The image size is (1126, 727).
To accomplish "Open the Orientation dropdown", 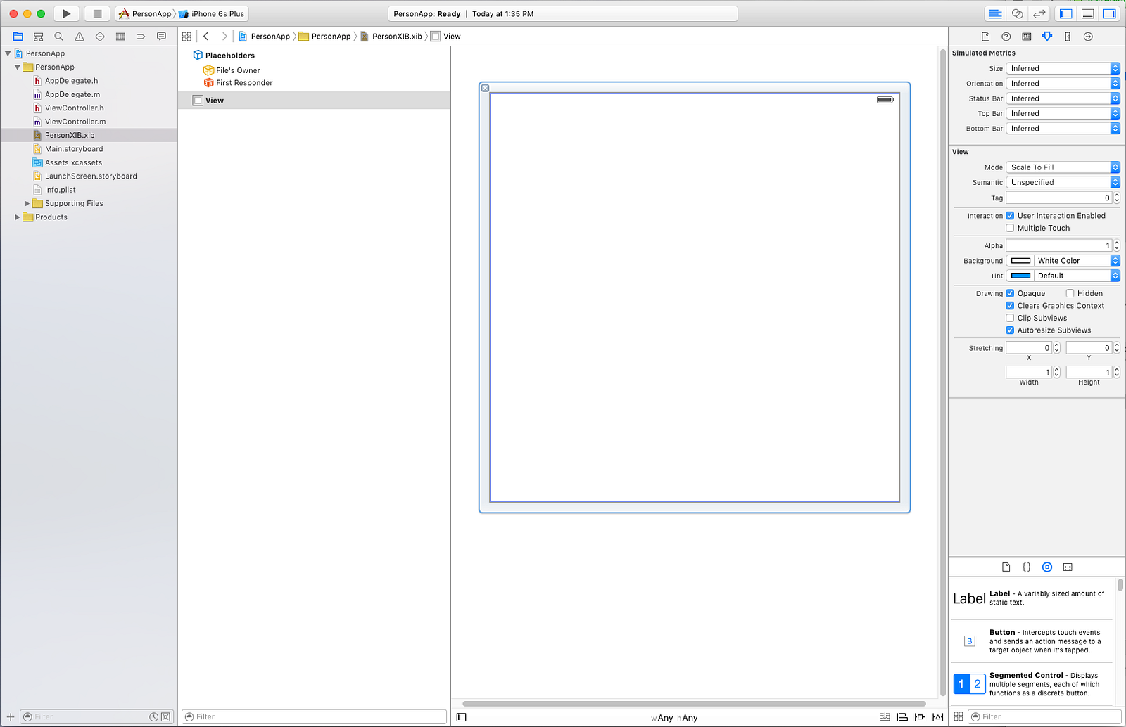I will pyautogui.click(x=1063, y=84).
